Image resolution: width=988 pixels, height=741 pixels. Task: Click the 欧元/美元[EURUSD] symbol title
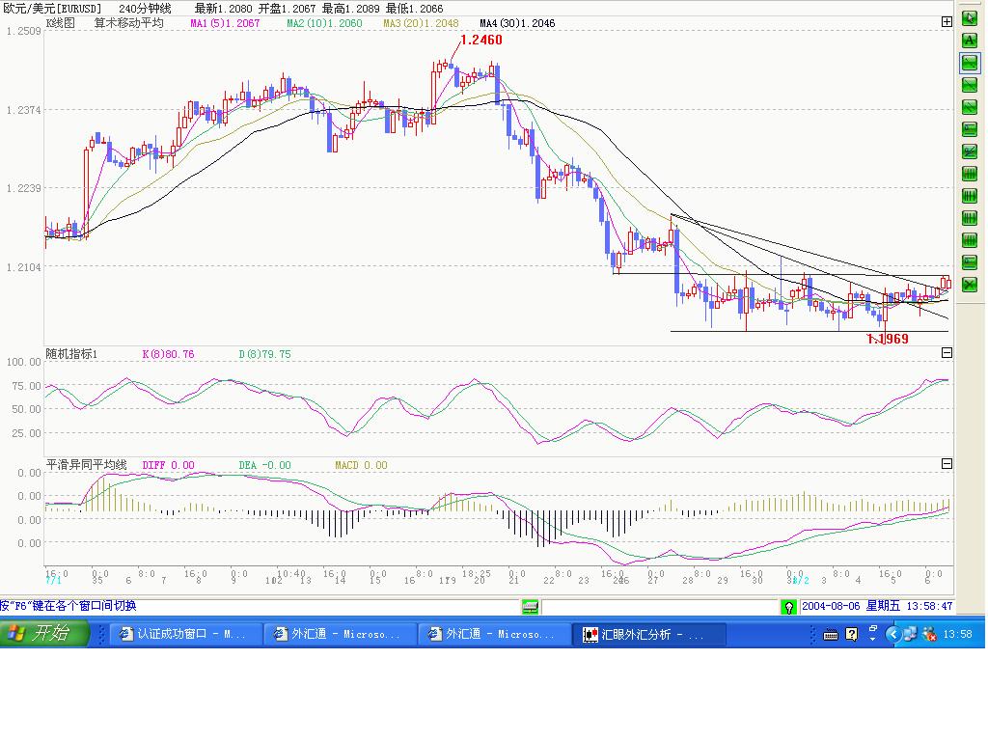coord(52,9)
